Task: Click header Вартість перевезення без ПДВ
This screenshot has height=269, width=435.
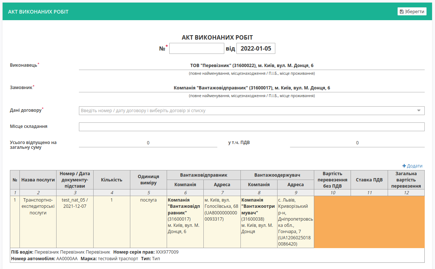Action: (x=332, y=180)
